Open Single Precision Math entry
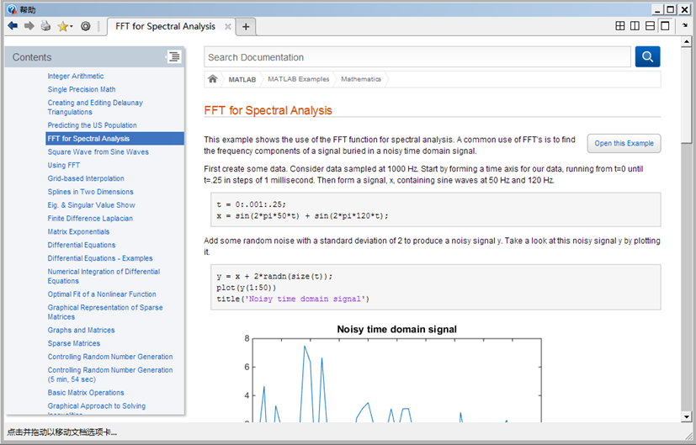The width and height of the screenshot is (696, 445). click(x=82, y=90)
